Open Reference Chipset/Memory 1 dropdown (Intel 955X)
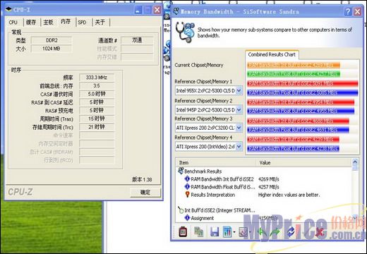Screen dimensions: 367x254 pos(239,90)
